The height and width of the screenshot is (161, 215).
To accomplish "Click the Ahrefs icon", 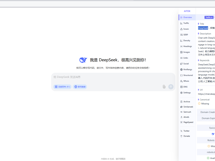I will tap(181, 117).
